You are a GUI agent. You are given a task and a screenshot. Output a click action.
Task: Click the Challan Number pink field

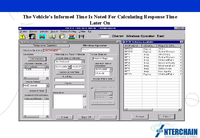click(x=52, y=51)
